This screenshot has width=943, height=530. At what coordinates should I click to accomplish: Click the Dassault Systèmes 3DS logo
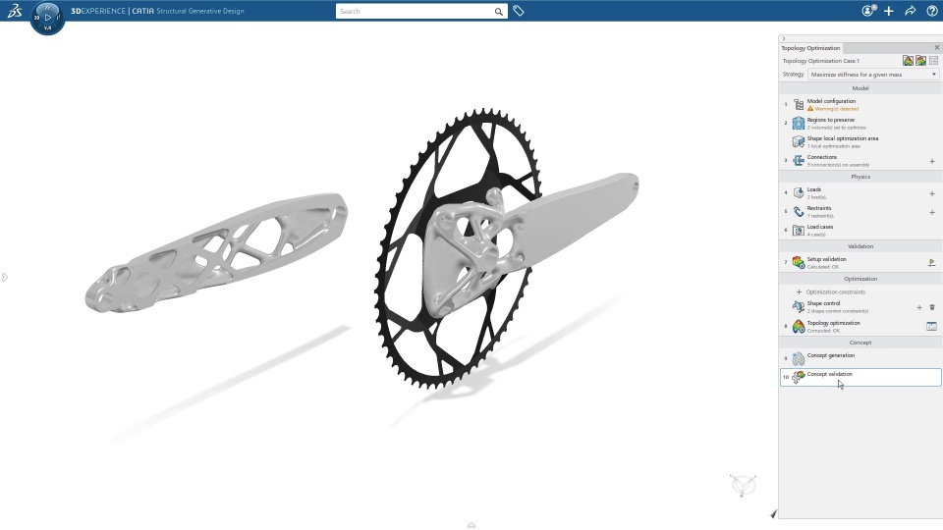pos(15,10)
